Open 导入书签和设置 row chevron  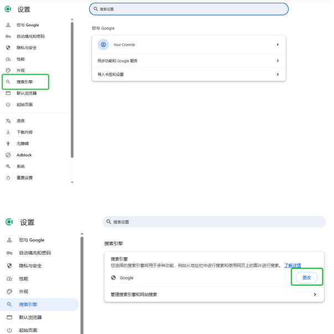point(278,74)
